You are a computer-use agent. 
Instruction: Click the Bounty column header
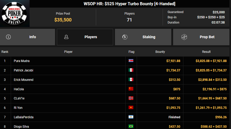[160, 52]
